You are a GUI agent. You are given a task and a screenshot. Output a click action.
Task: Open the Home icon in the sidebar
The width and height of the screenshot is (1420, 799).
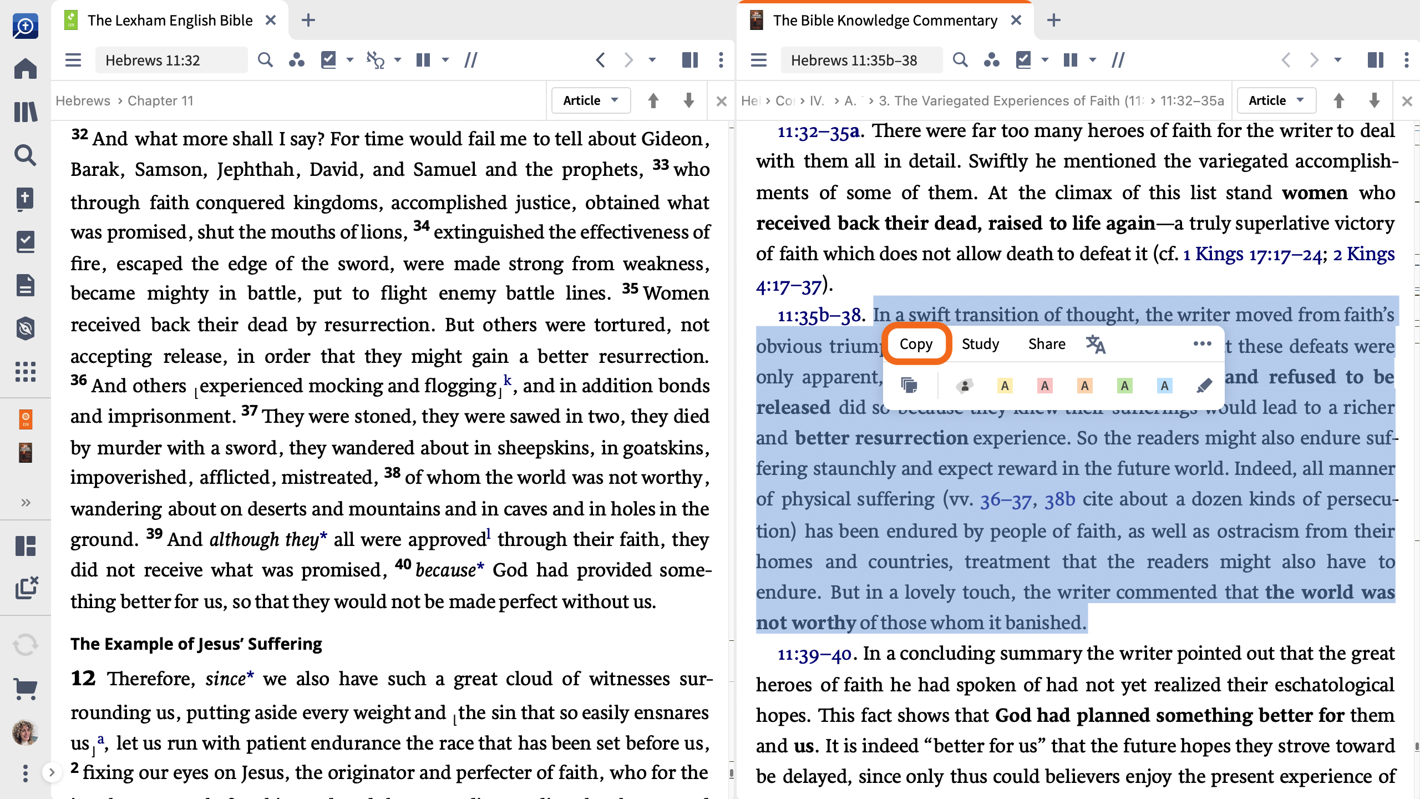coord(26,69)
